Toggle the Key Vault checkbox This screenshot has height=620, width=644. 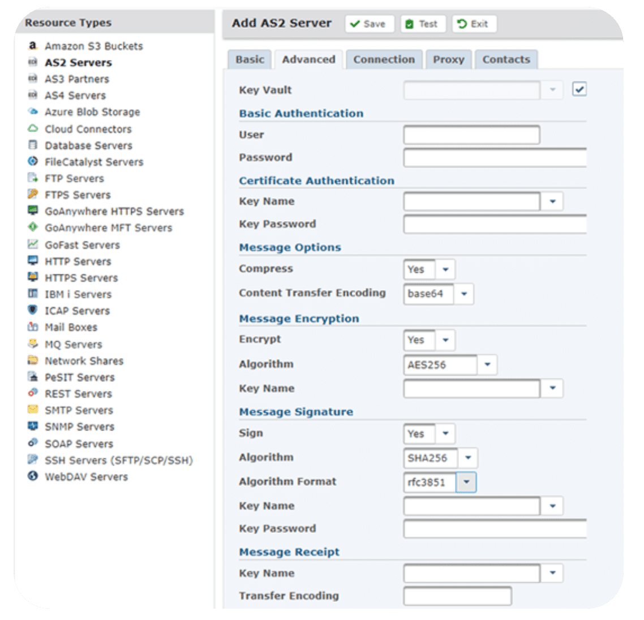click(x=579, y=89)
